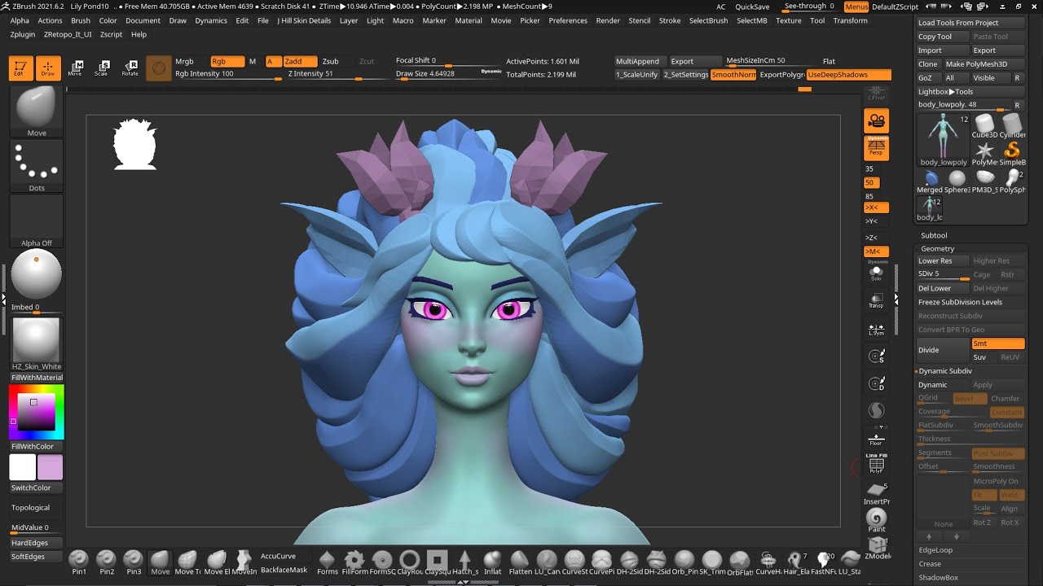Toggle the Rgb paint mode
This screenshot has height=586, width=1043.
pyautogui.click(x=227, y=62)
